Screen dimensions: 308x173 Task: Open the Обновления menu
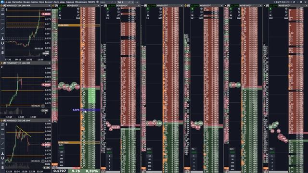pos(80,2)
